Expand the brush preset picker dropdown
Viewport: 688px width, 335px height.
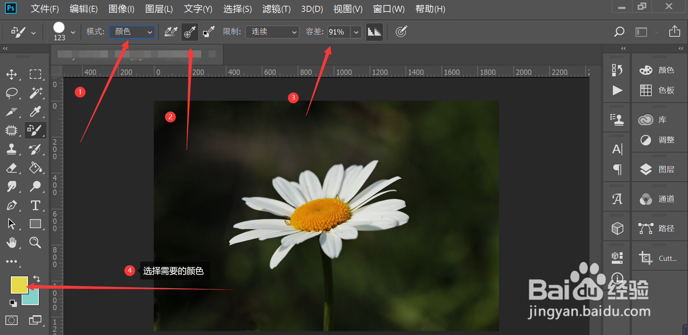[73, 32]
